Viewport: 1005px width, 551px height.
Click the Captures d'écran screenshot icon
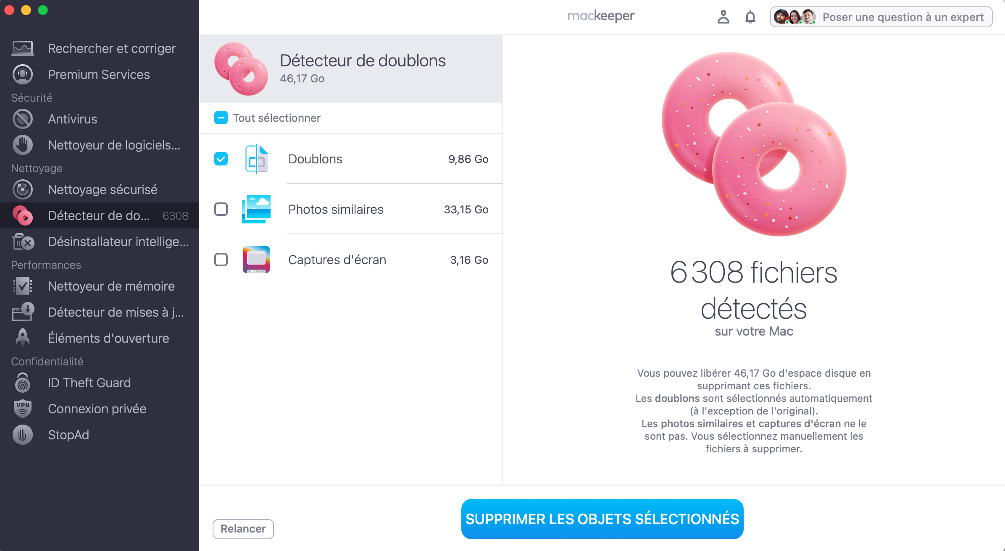click(256, 260)
